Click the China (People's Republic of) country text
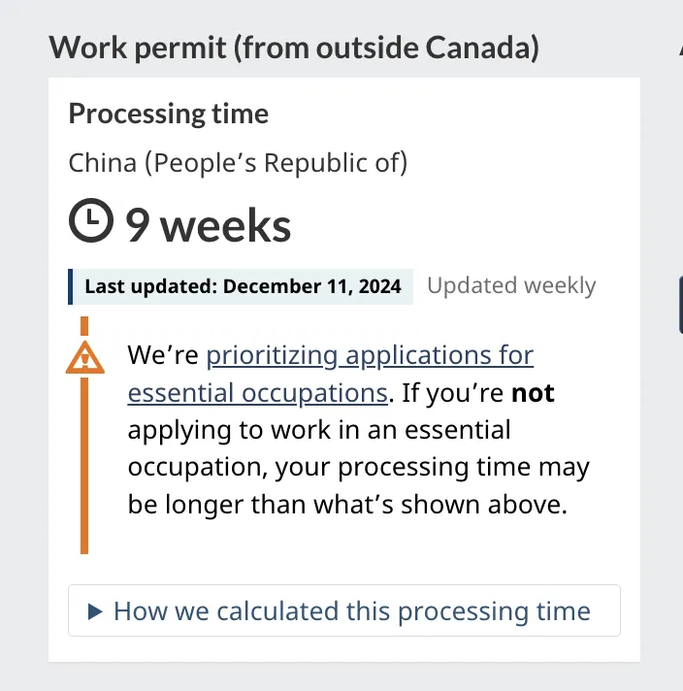 (238, 163)
